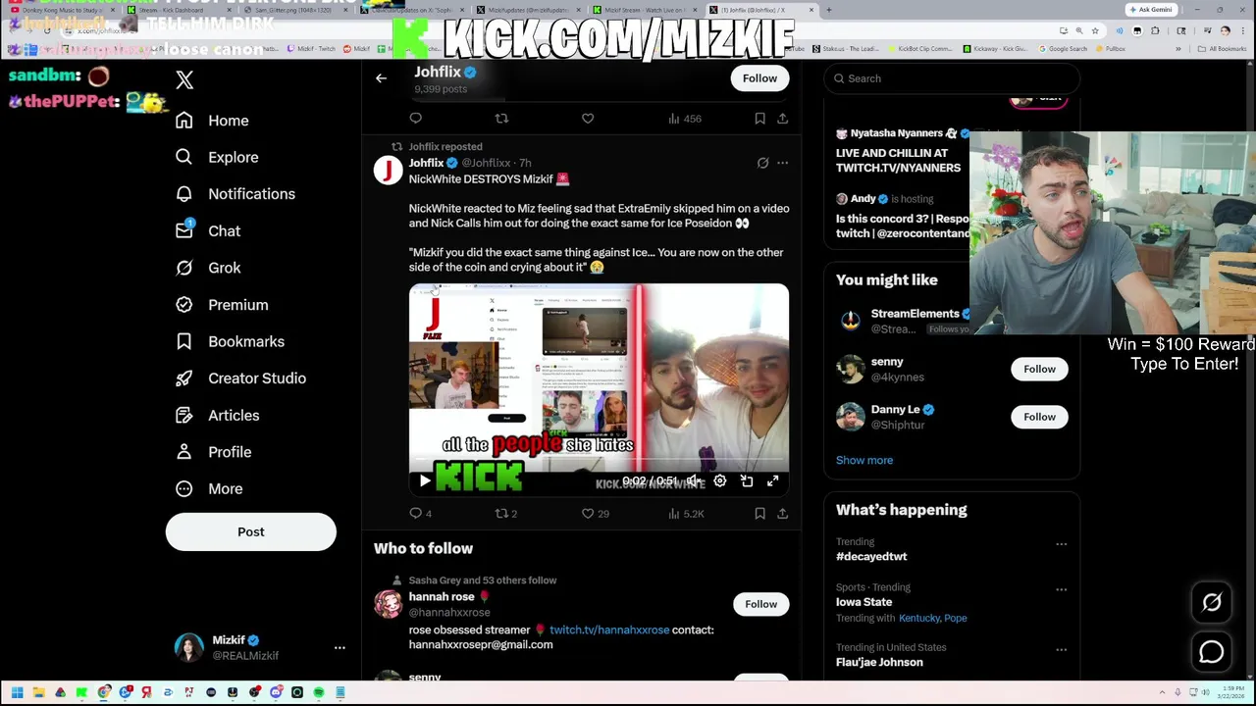Expand the More menu in the sidebar
The width and height of the screenshot is (1256, 706).
point(208,488)
